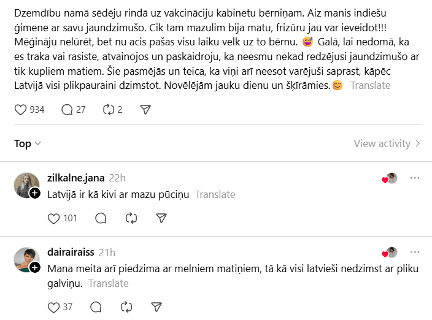Open the Top sort dropdown
Screen dimensions: 432x320
28,143
